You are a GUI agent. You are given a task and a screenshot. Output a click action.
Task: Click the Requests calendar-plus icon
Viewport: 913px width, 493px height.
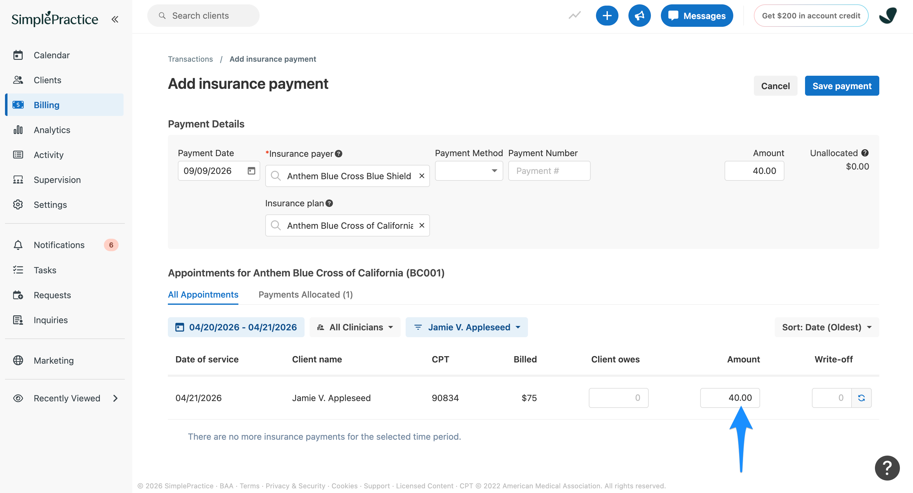[x=18, y=295]
